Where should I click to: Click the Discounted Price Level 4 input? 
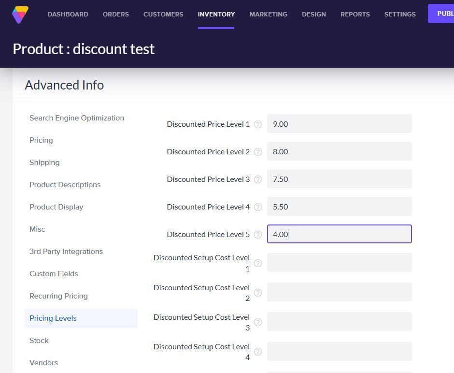point(339,207)
